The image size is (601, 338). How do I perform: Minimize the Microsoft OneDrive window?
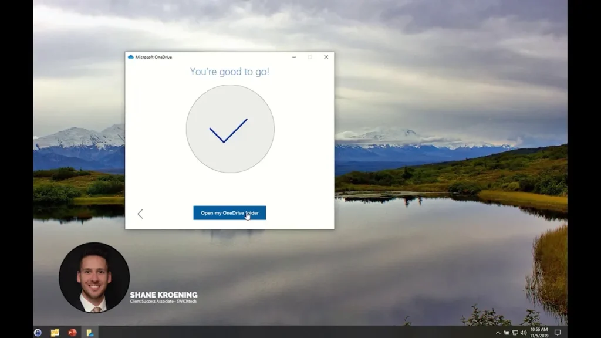coord(294,57)
